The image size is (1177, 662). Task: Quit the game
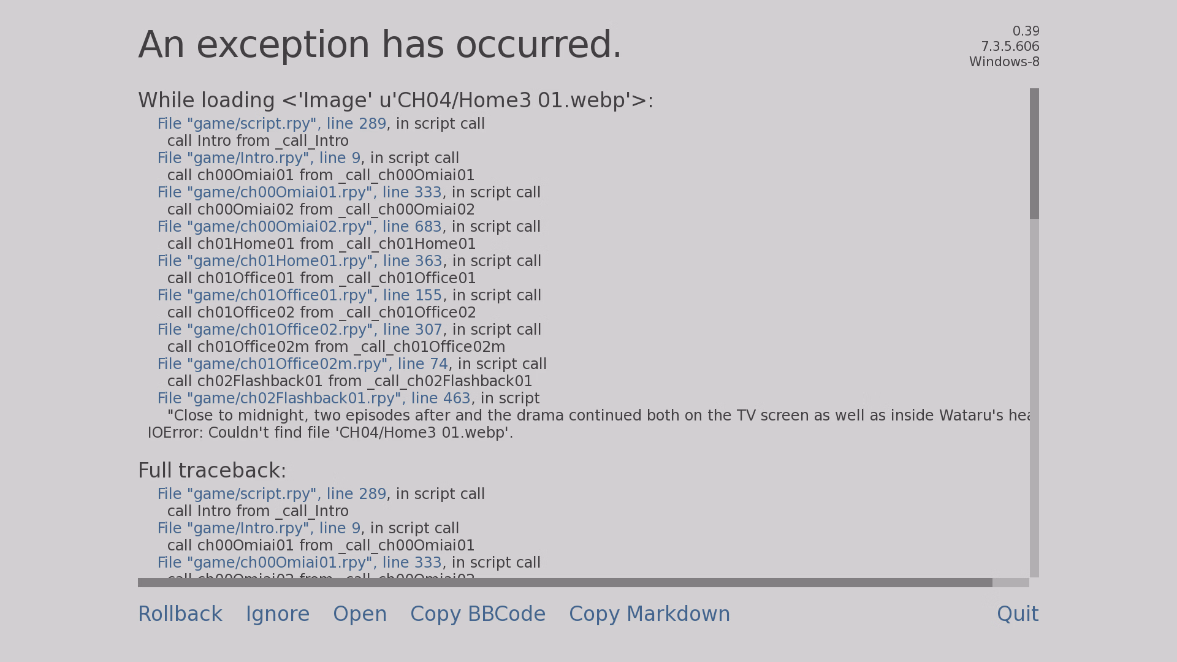tap(1017, 614)
